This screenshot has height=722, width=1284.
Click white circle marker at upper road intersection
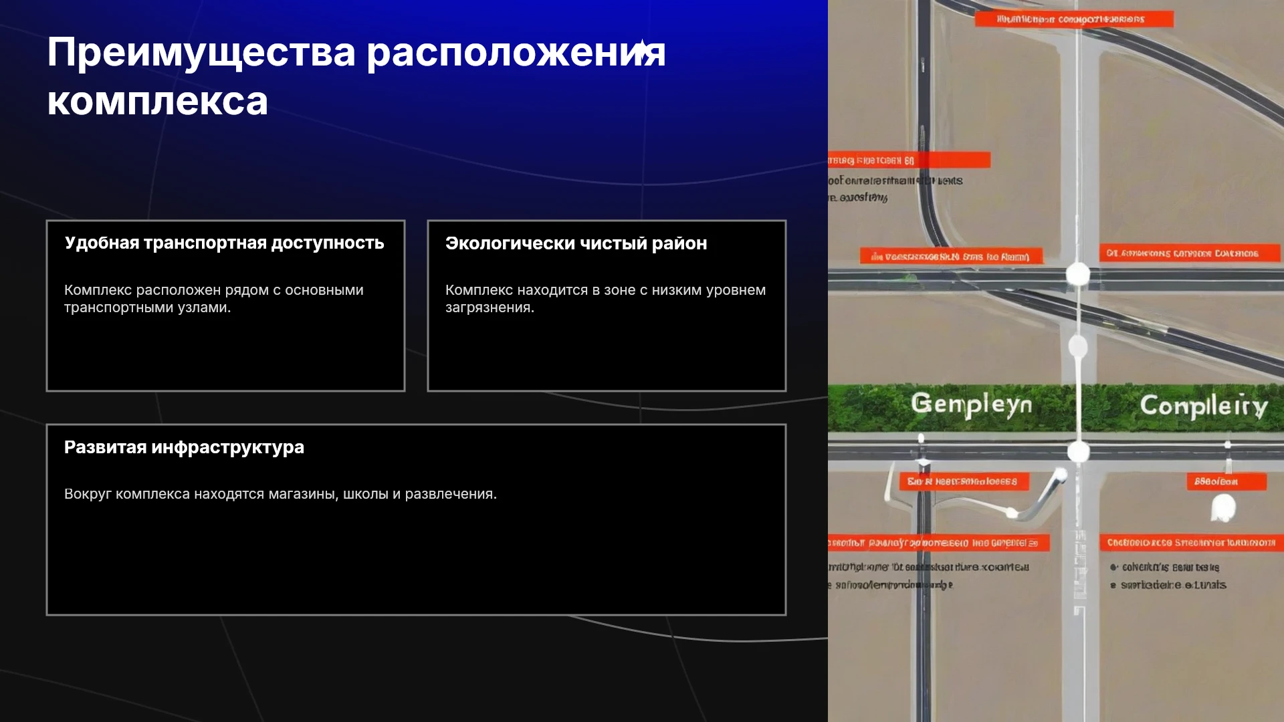coord(1078,274)
